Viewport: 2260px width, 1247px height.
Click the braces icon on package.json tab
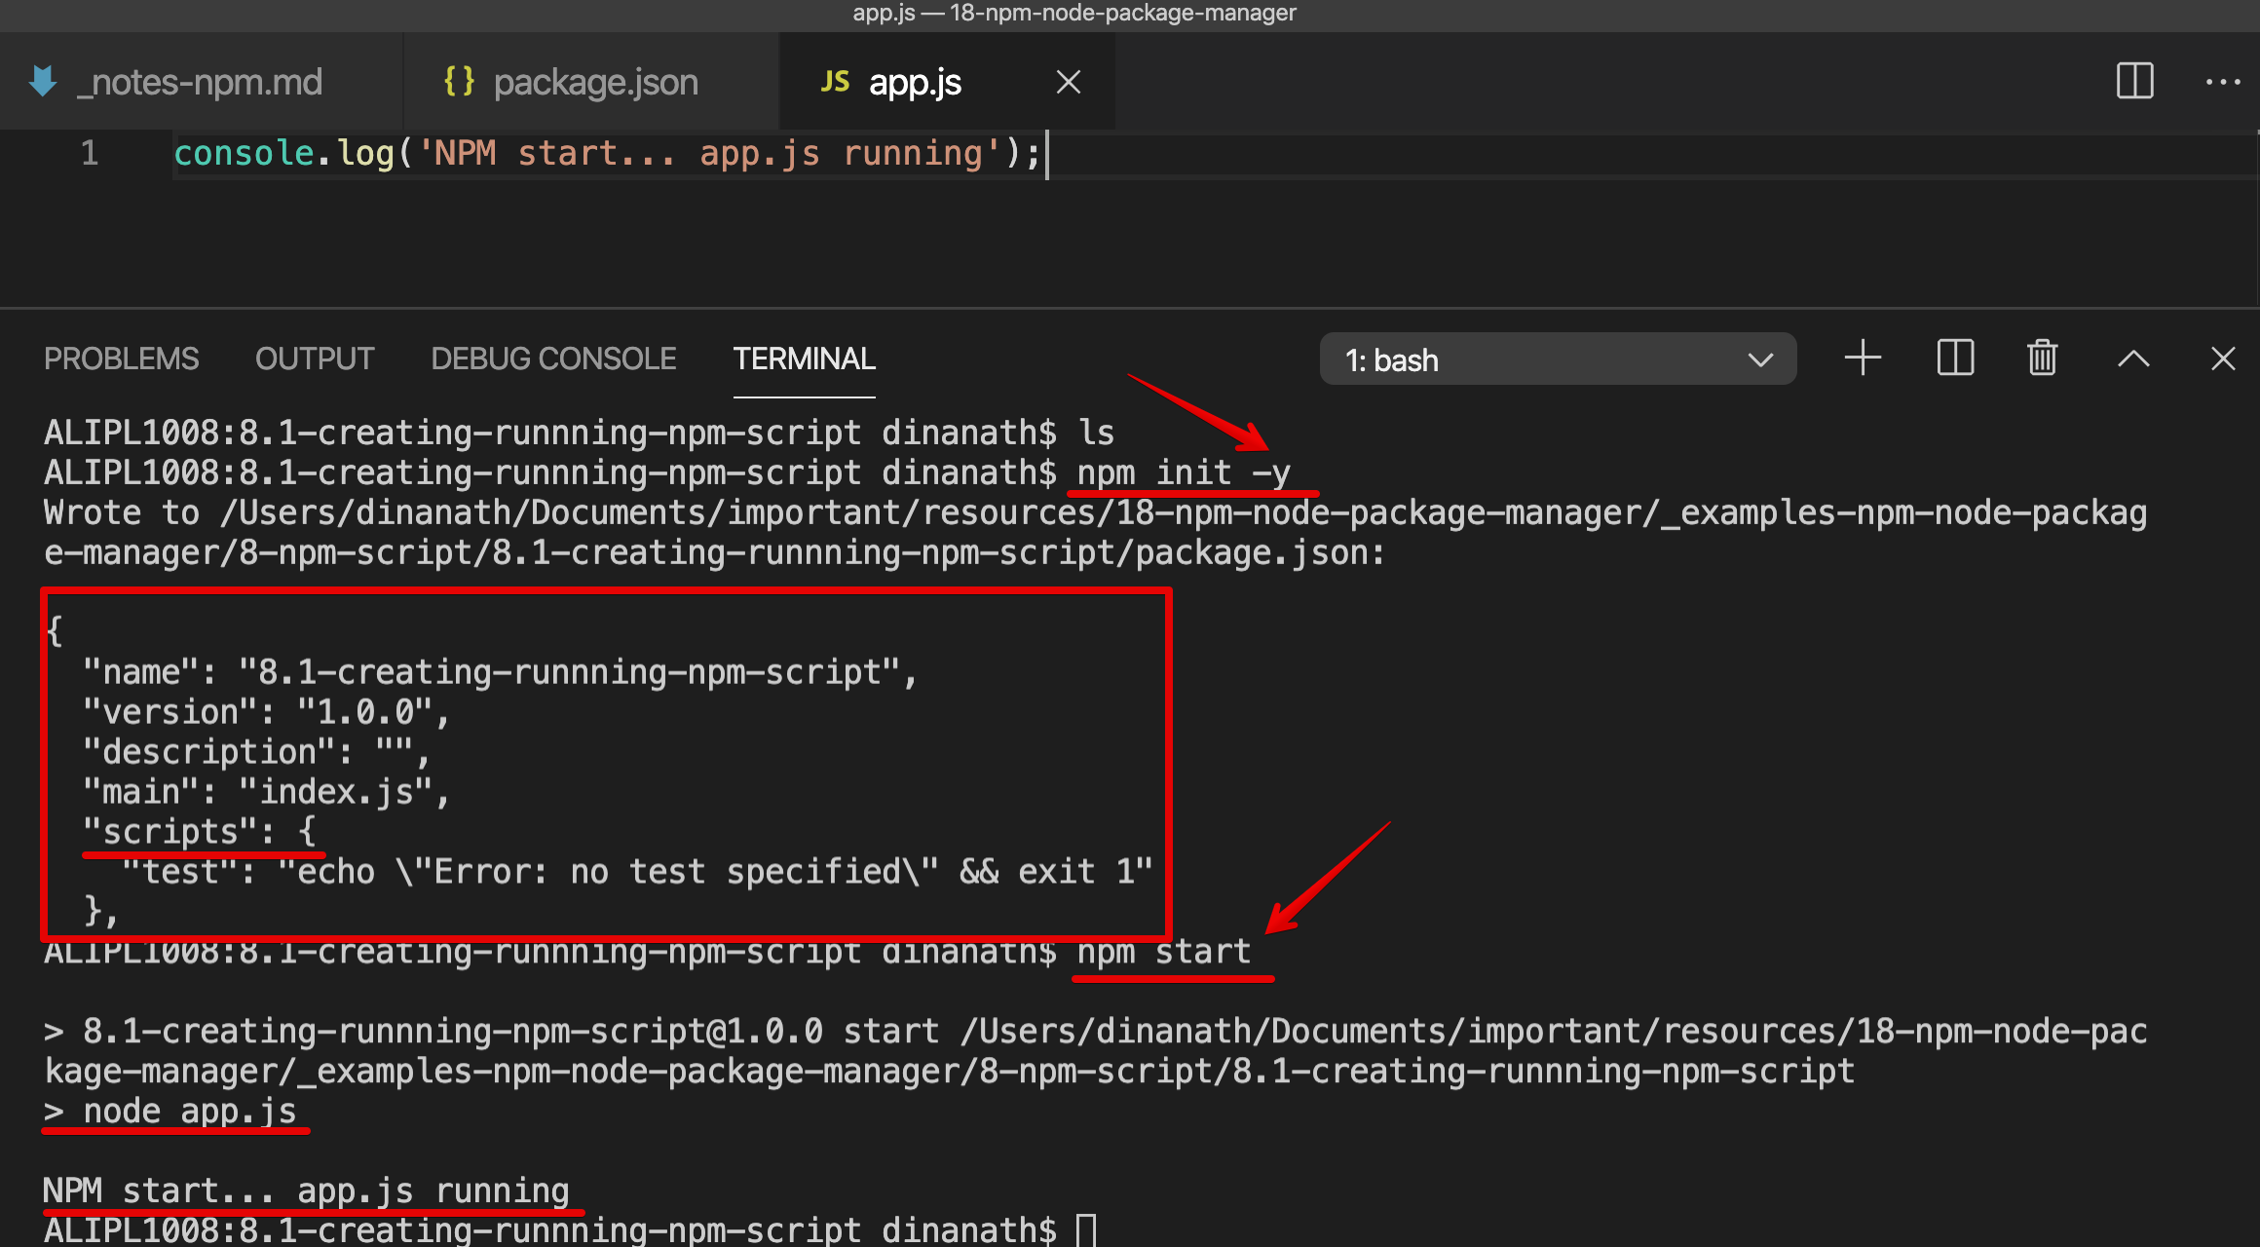click(x=460, y=81)
